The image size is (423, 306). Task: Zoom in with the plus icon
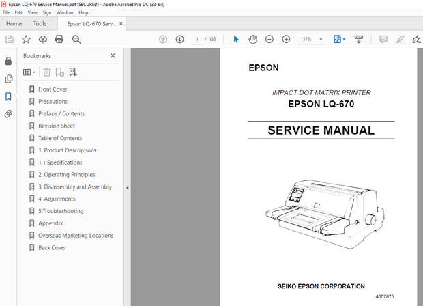[x=286, y=40]
